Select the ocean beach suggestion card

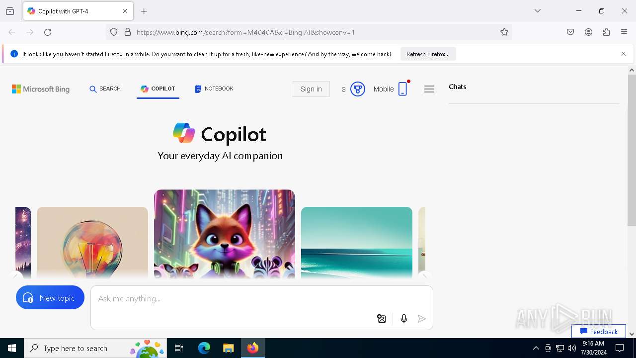(x=357, y=243)
